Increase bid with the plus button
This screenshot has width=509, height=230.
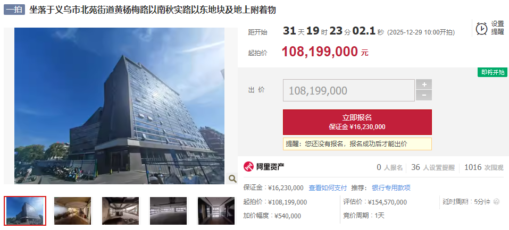(x=424, y=84)
